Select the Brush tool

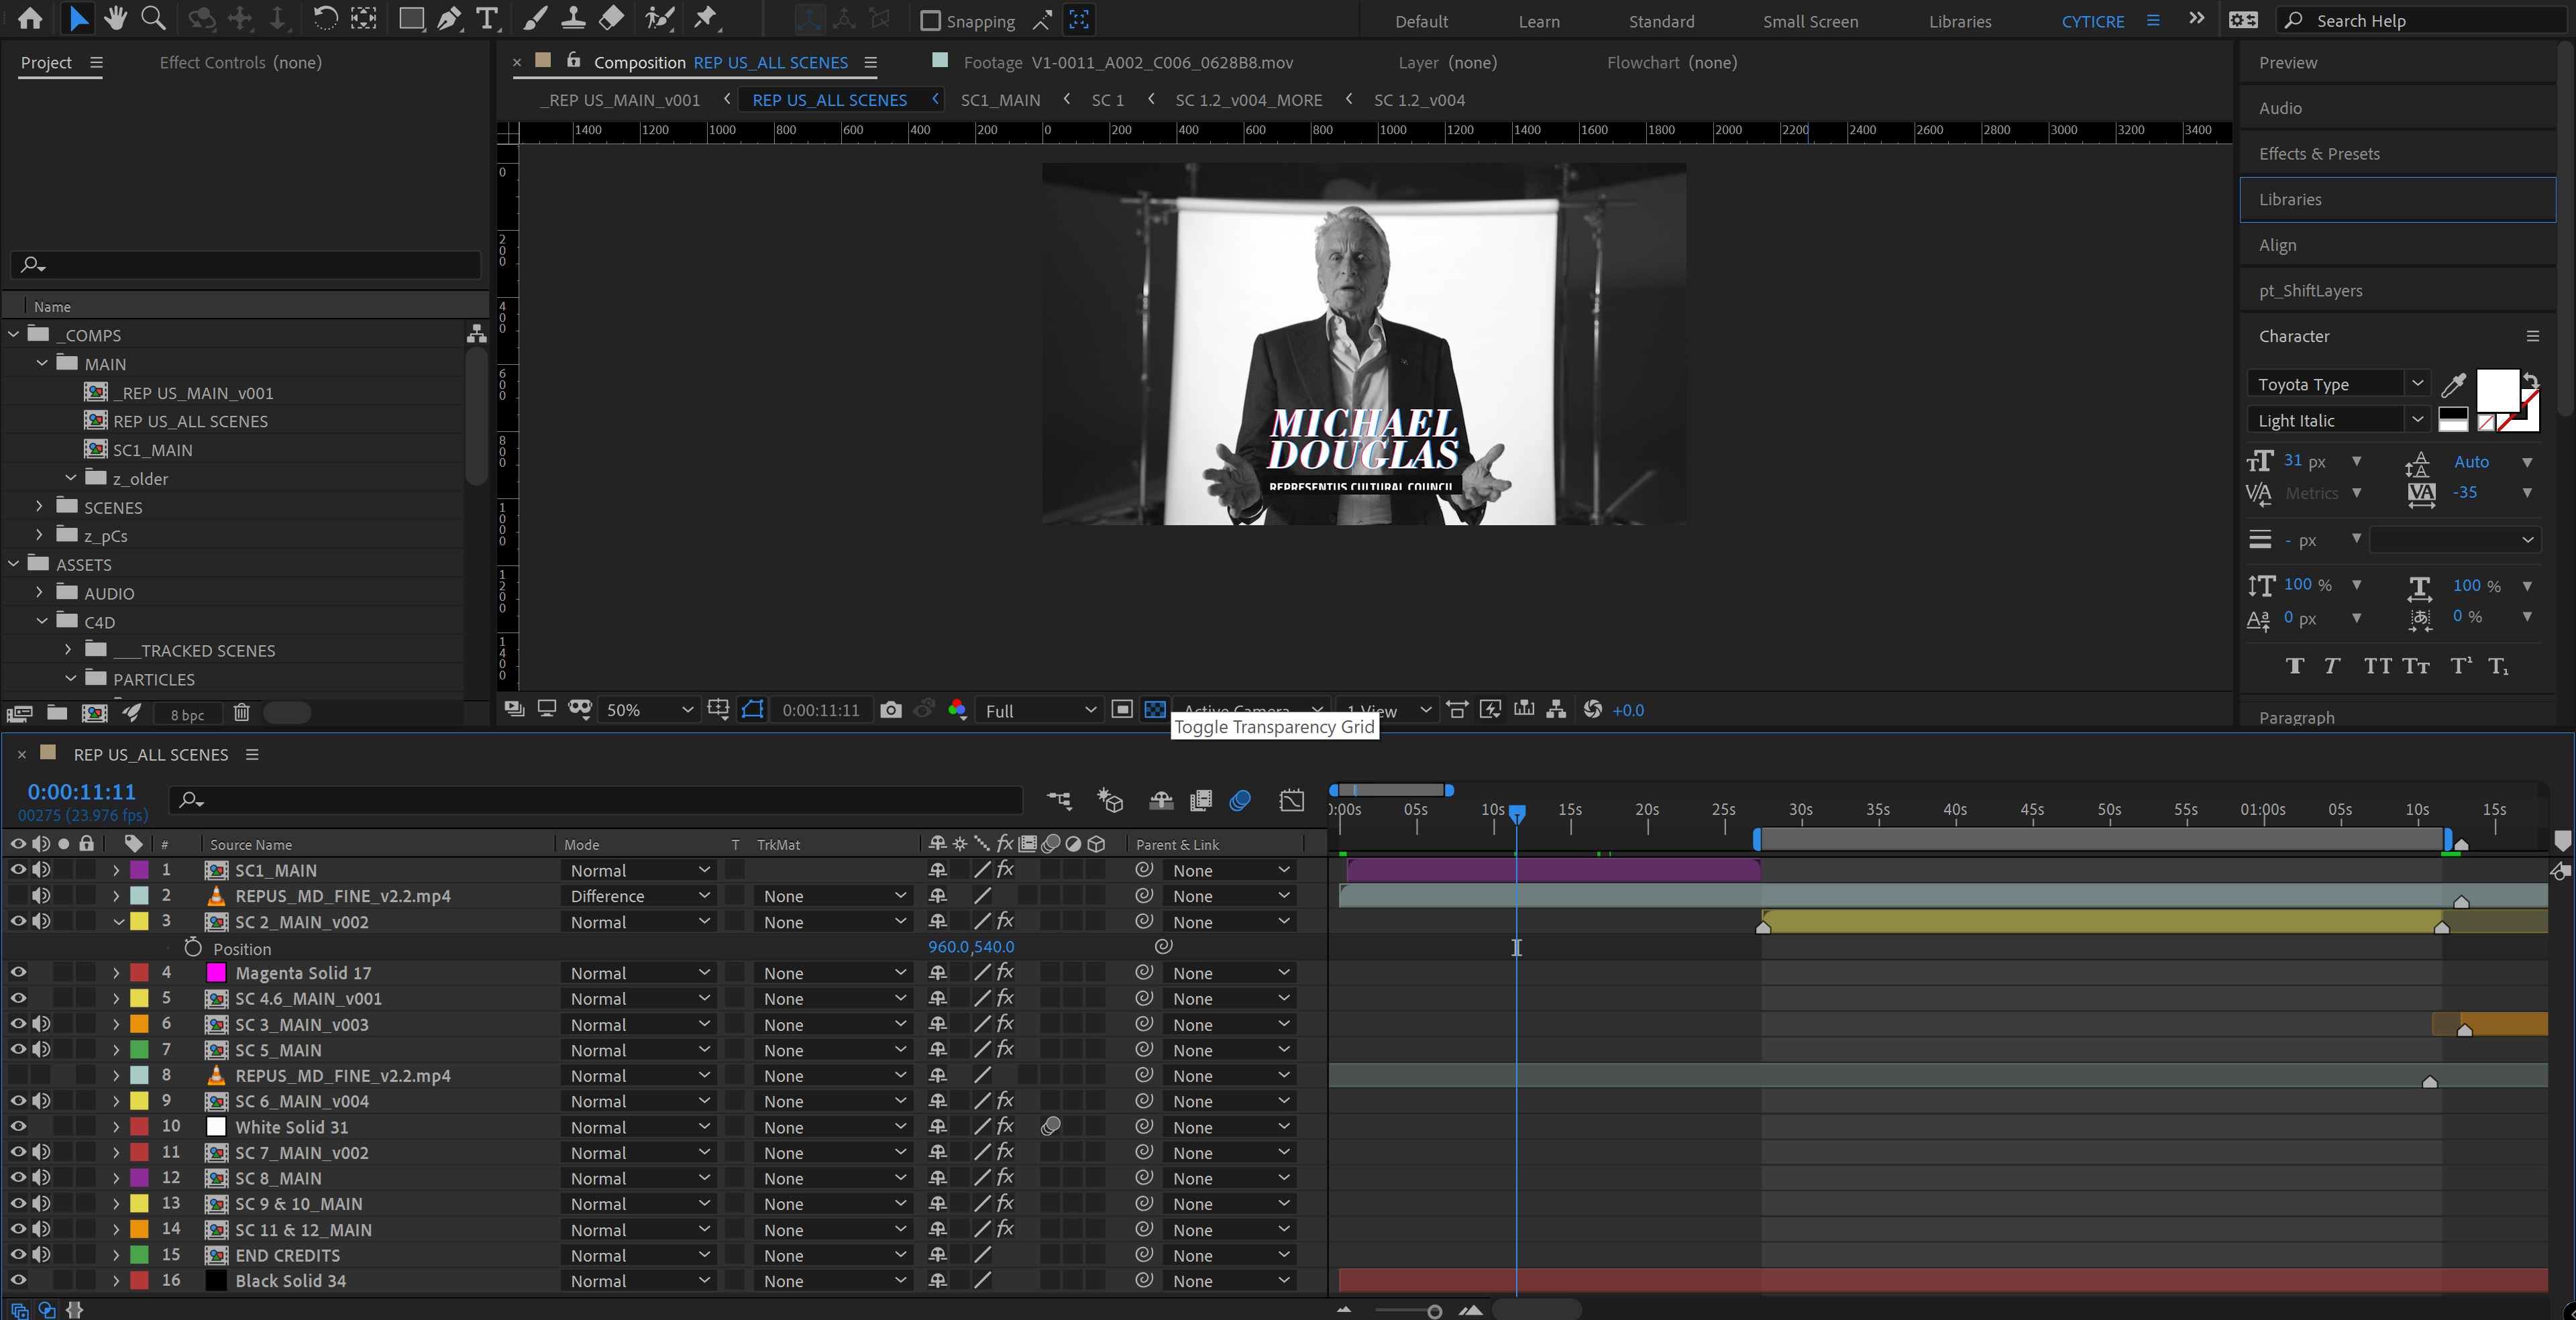coord(535,18)
